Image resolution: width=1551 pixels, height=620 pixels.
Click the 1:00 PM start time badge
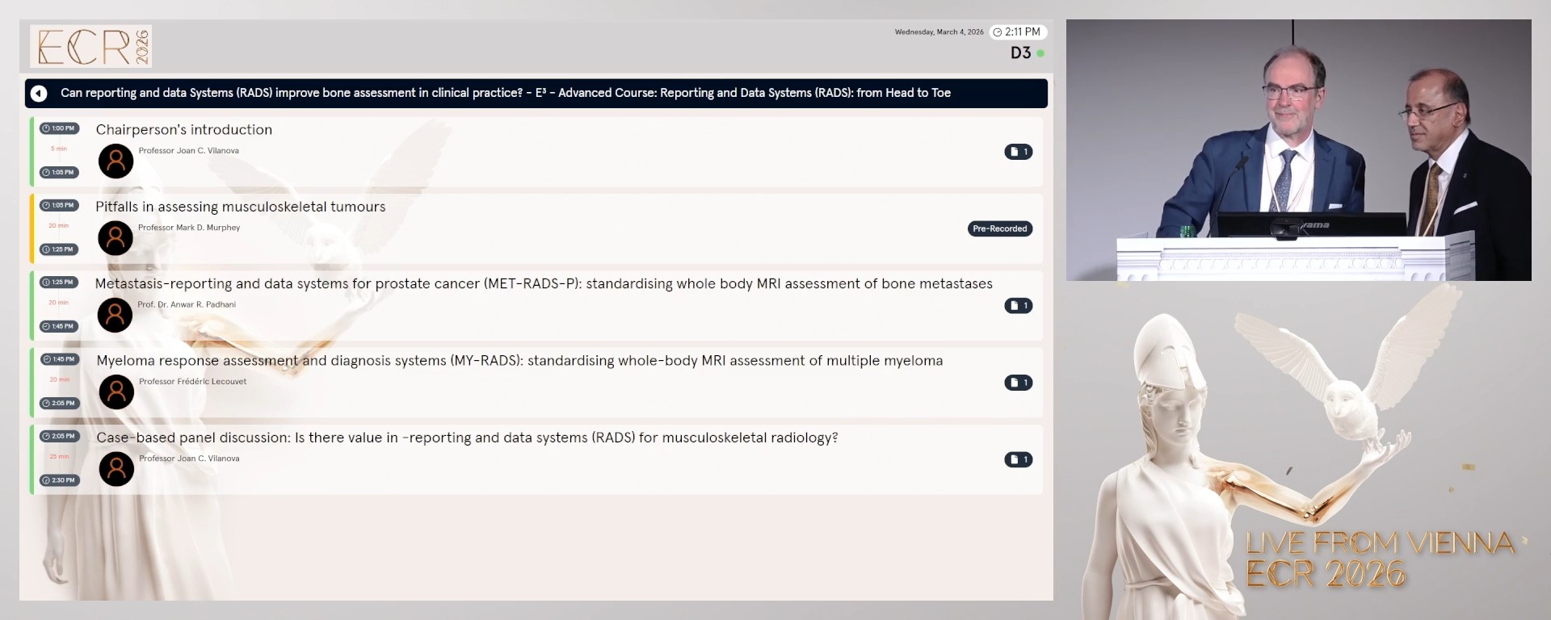(x=59, y=128)
